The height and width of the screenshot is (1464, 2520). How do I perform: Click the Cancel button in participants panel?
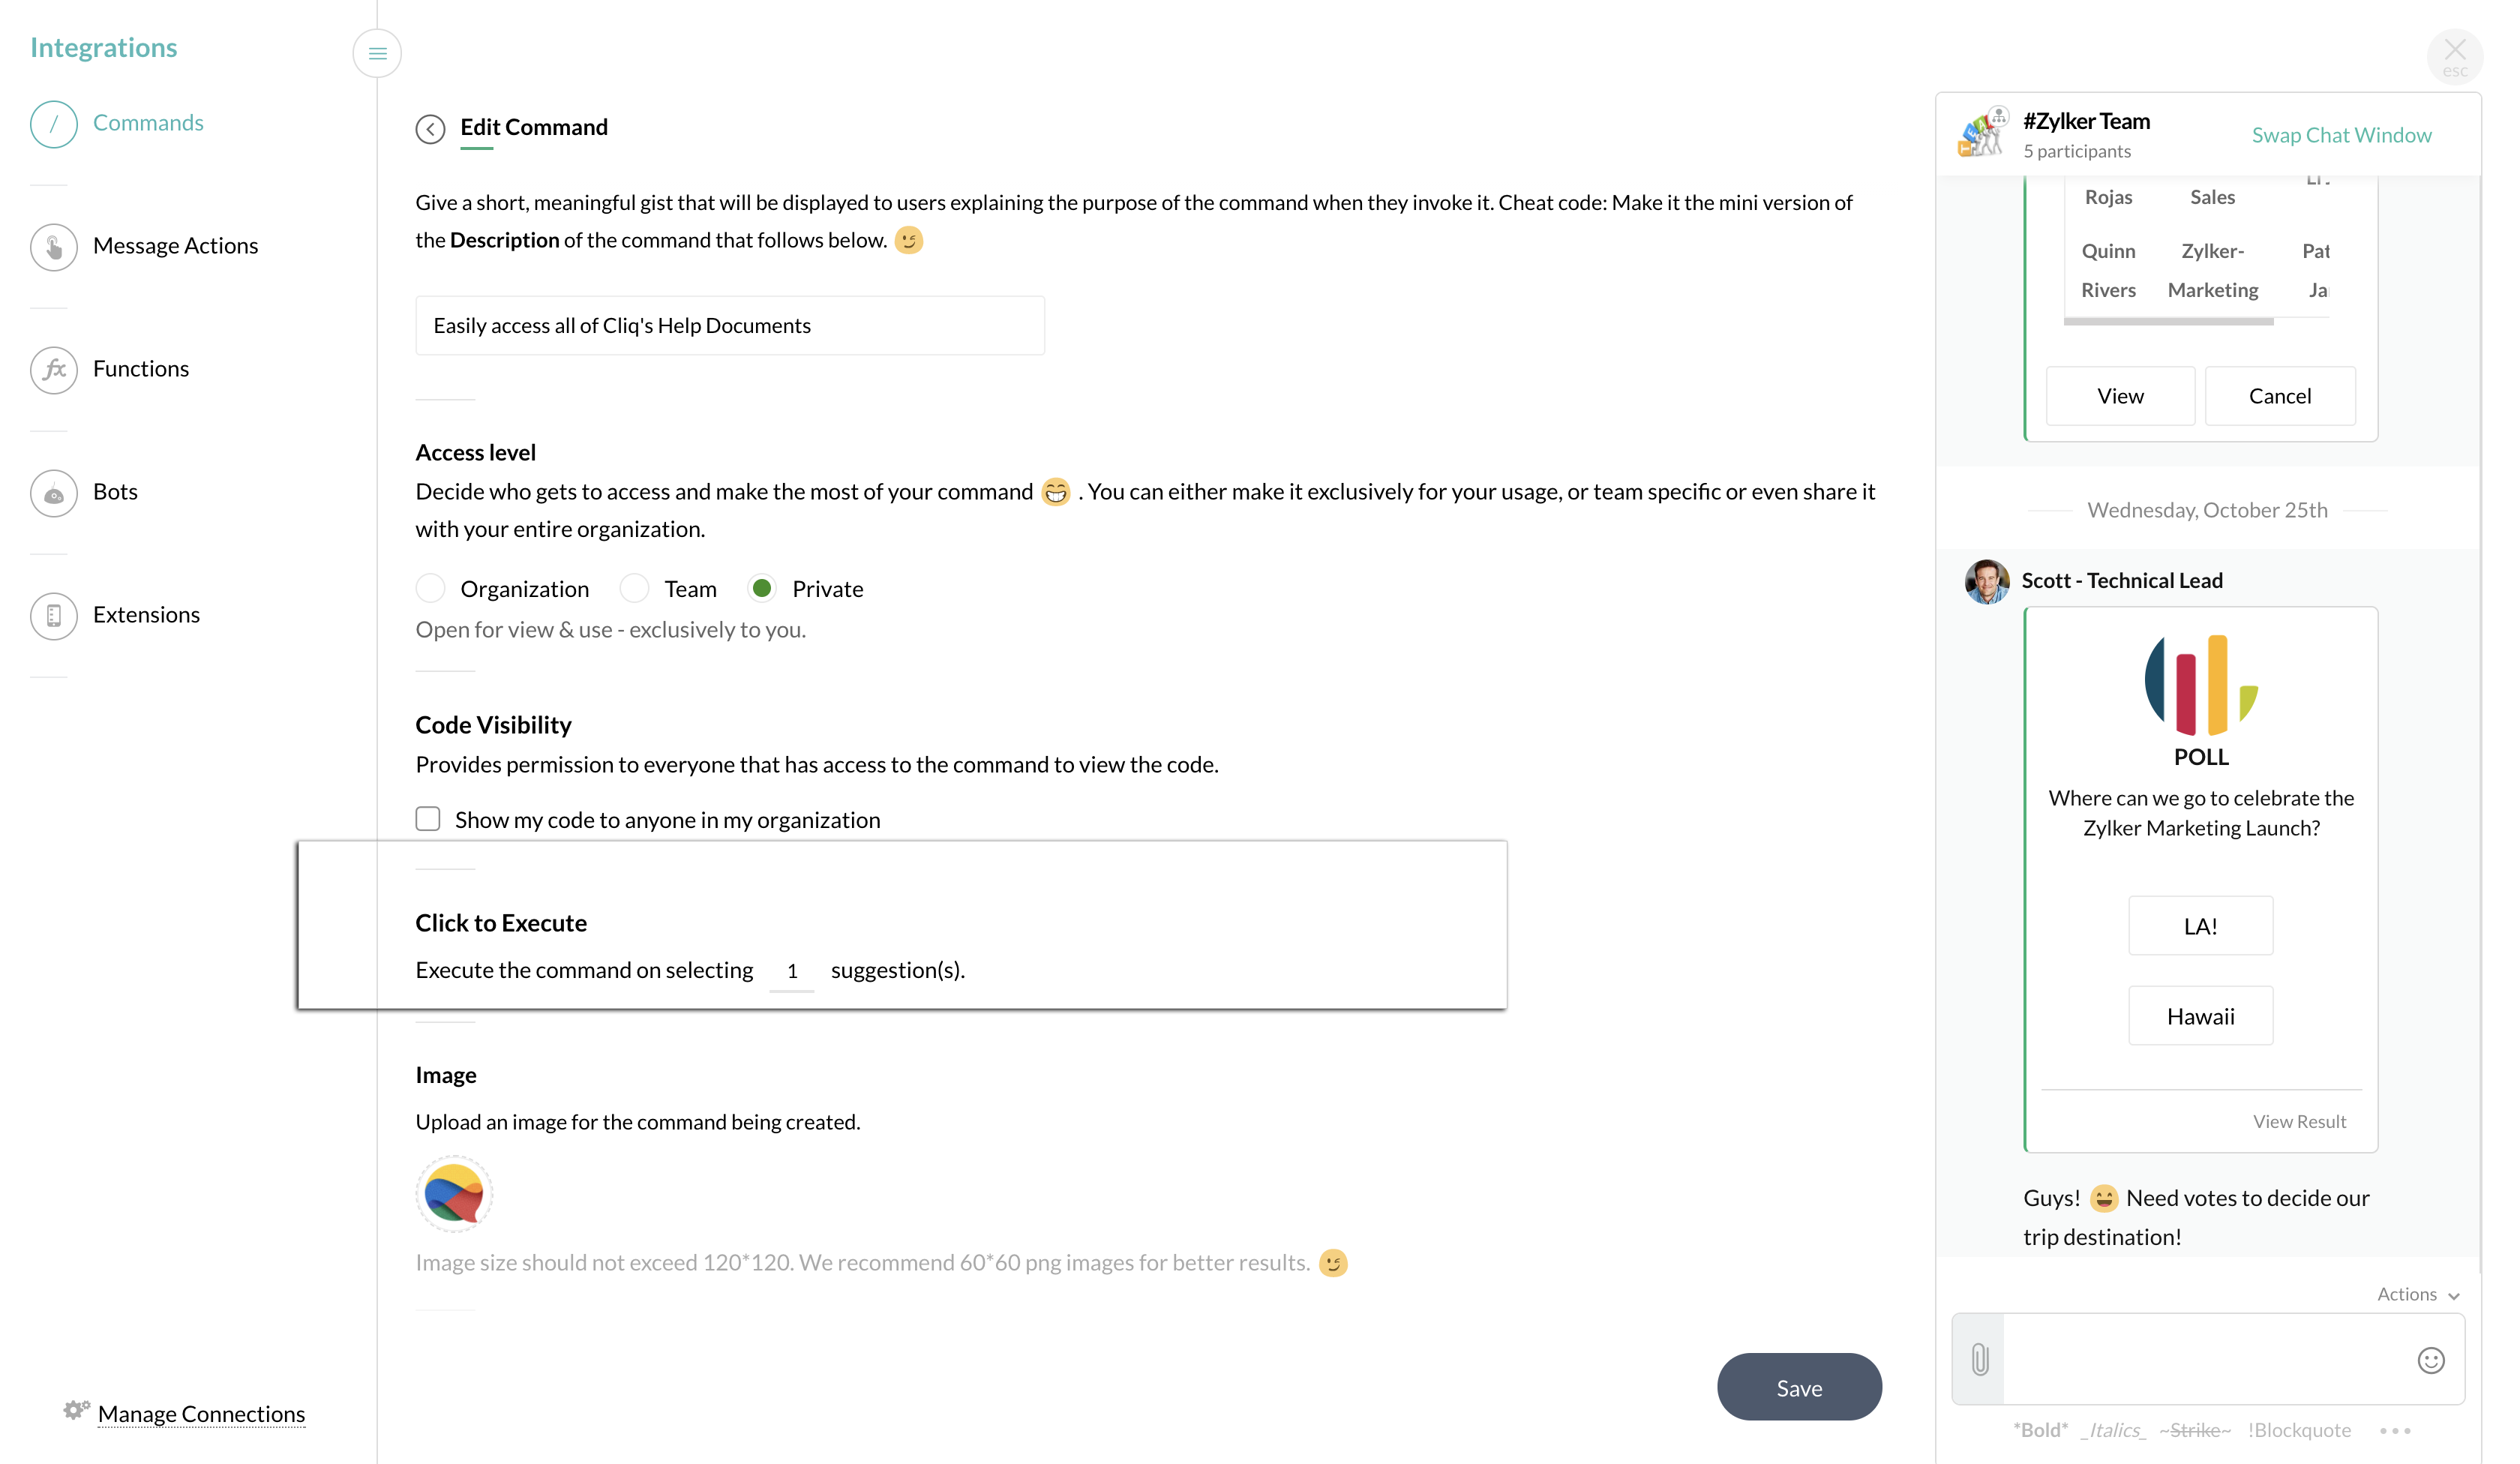point(2279,394)
